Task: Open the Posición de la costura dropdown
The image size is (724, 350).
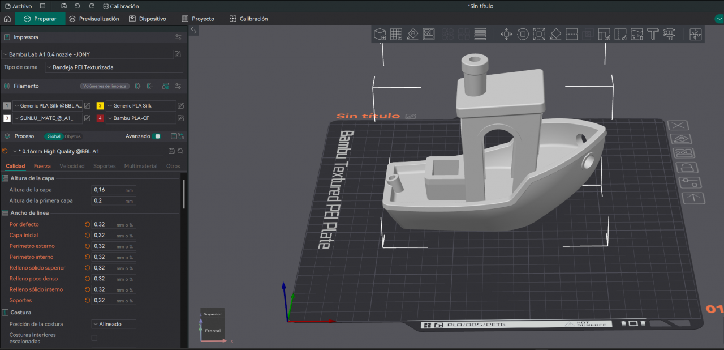Action: click(114, 324)
